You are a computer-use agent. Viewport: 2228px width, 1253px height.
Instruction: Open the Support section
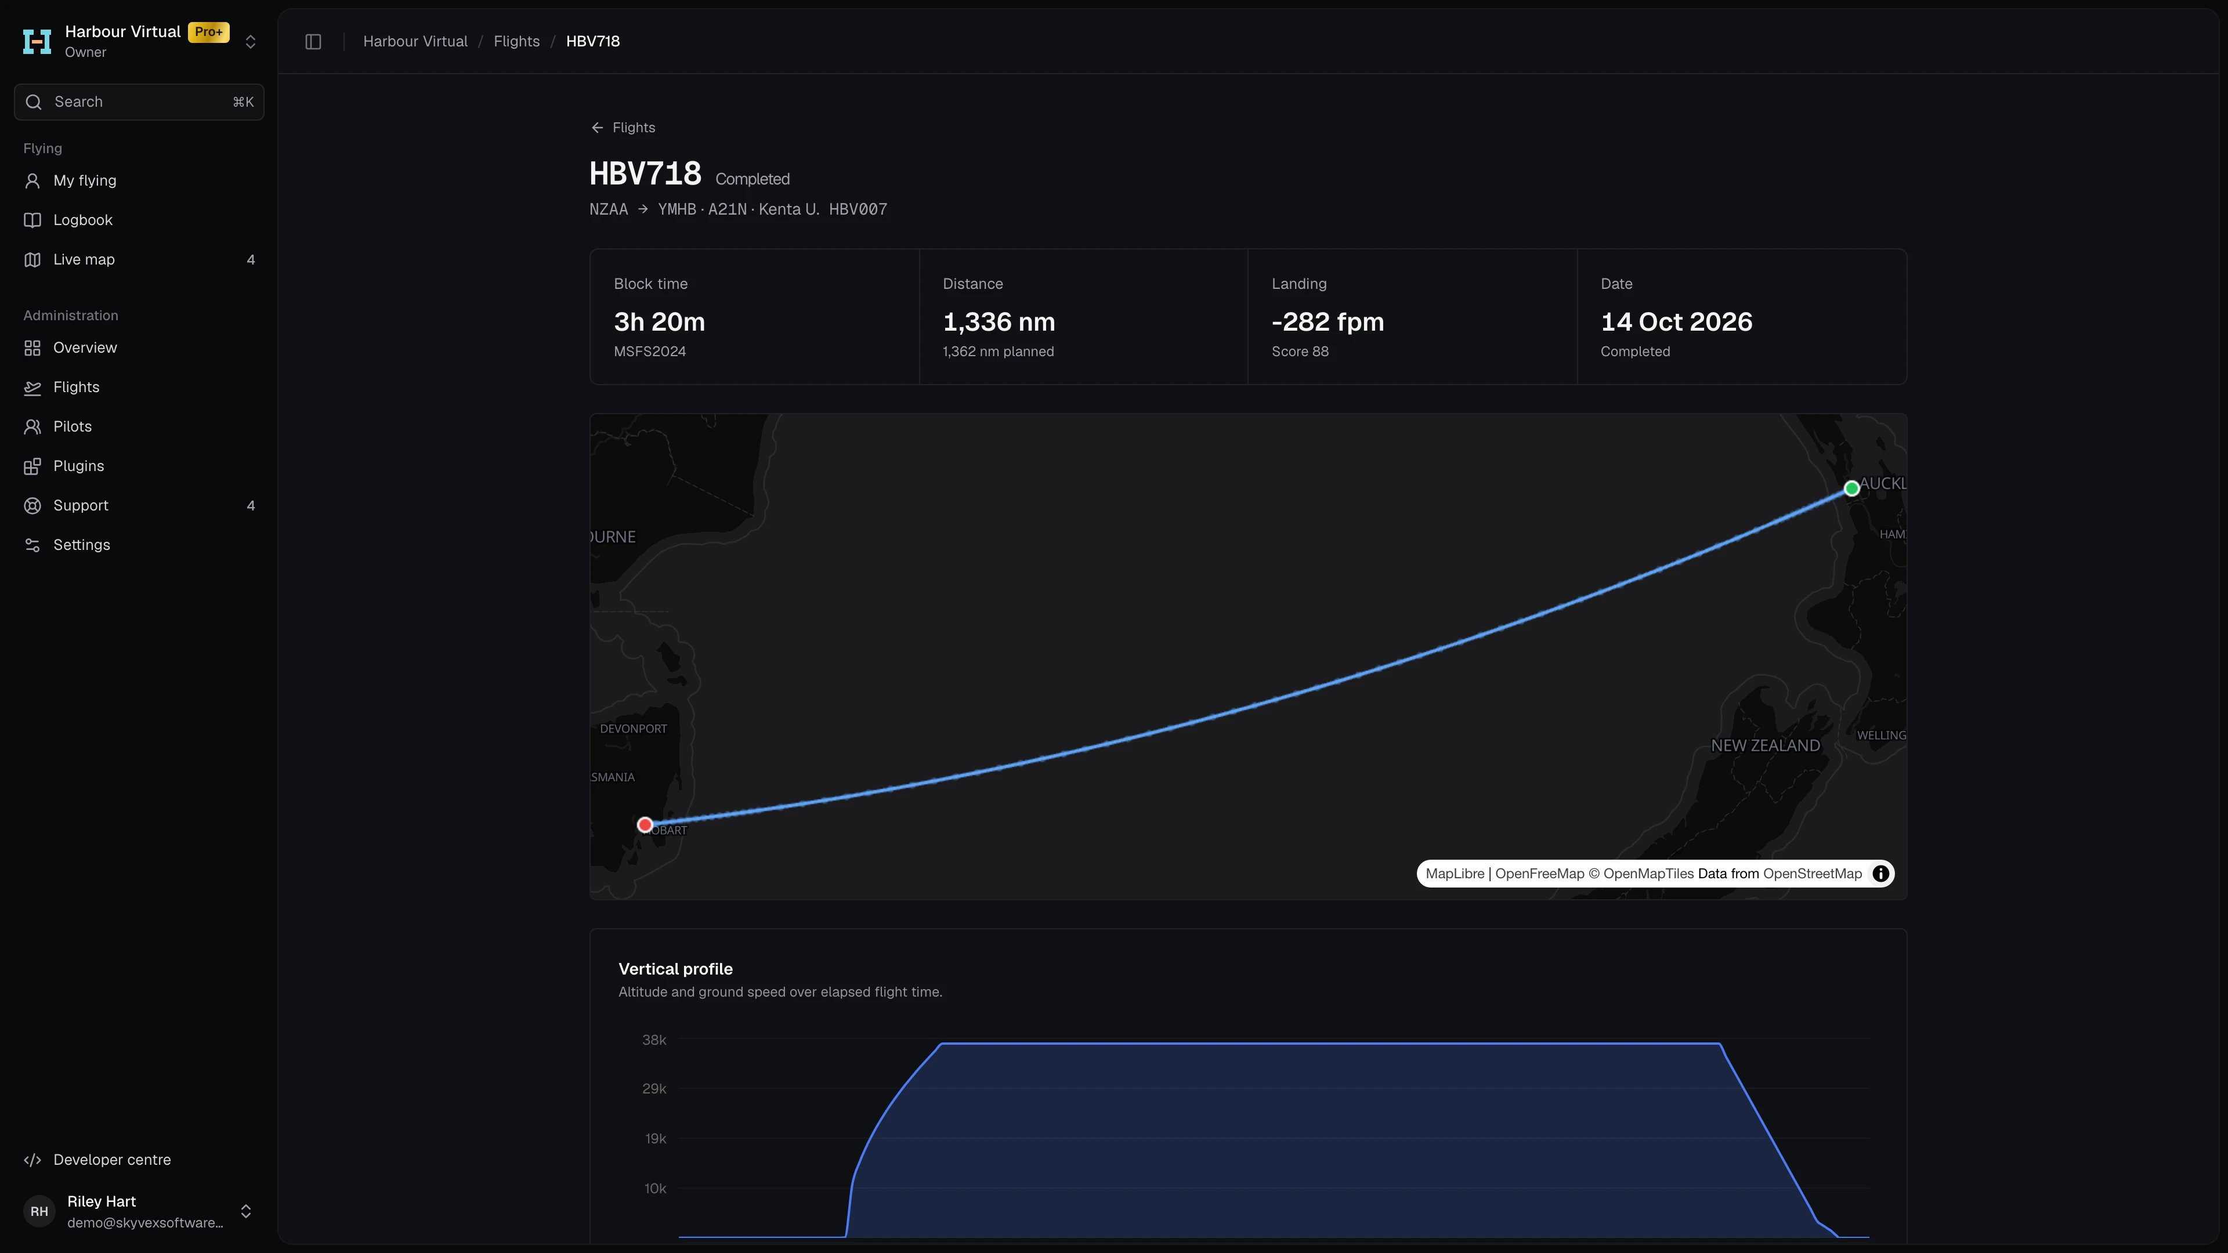coord(139,506)
